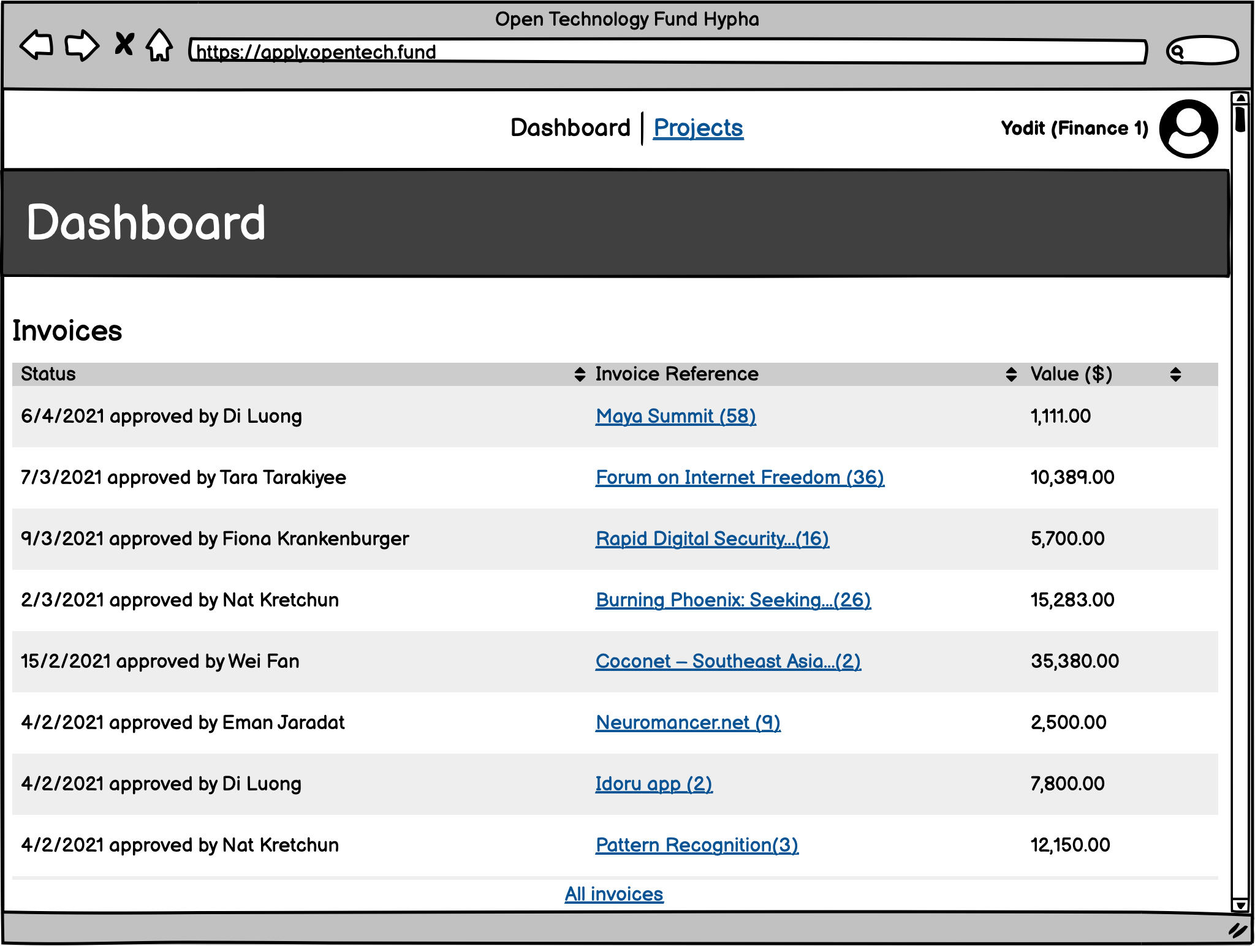This screenshot has width=1255, height=946.
Task: Sort the table by Status column
Action: coord(578,374)
